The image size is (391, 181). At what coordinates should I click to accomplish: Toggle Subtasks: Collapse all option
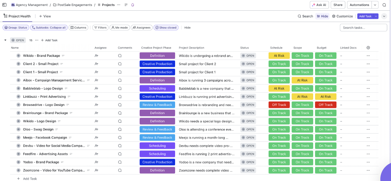tap(49, 28)
